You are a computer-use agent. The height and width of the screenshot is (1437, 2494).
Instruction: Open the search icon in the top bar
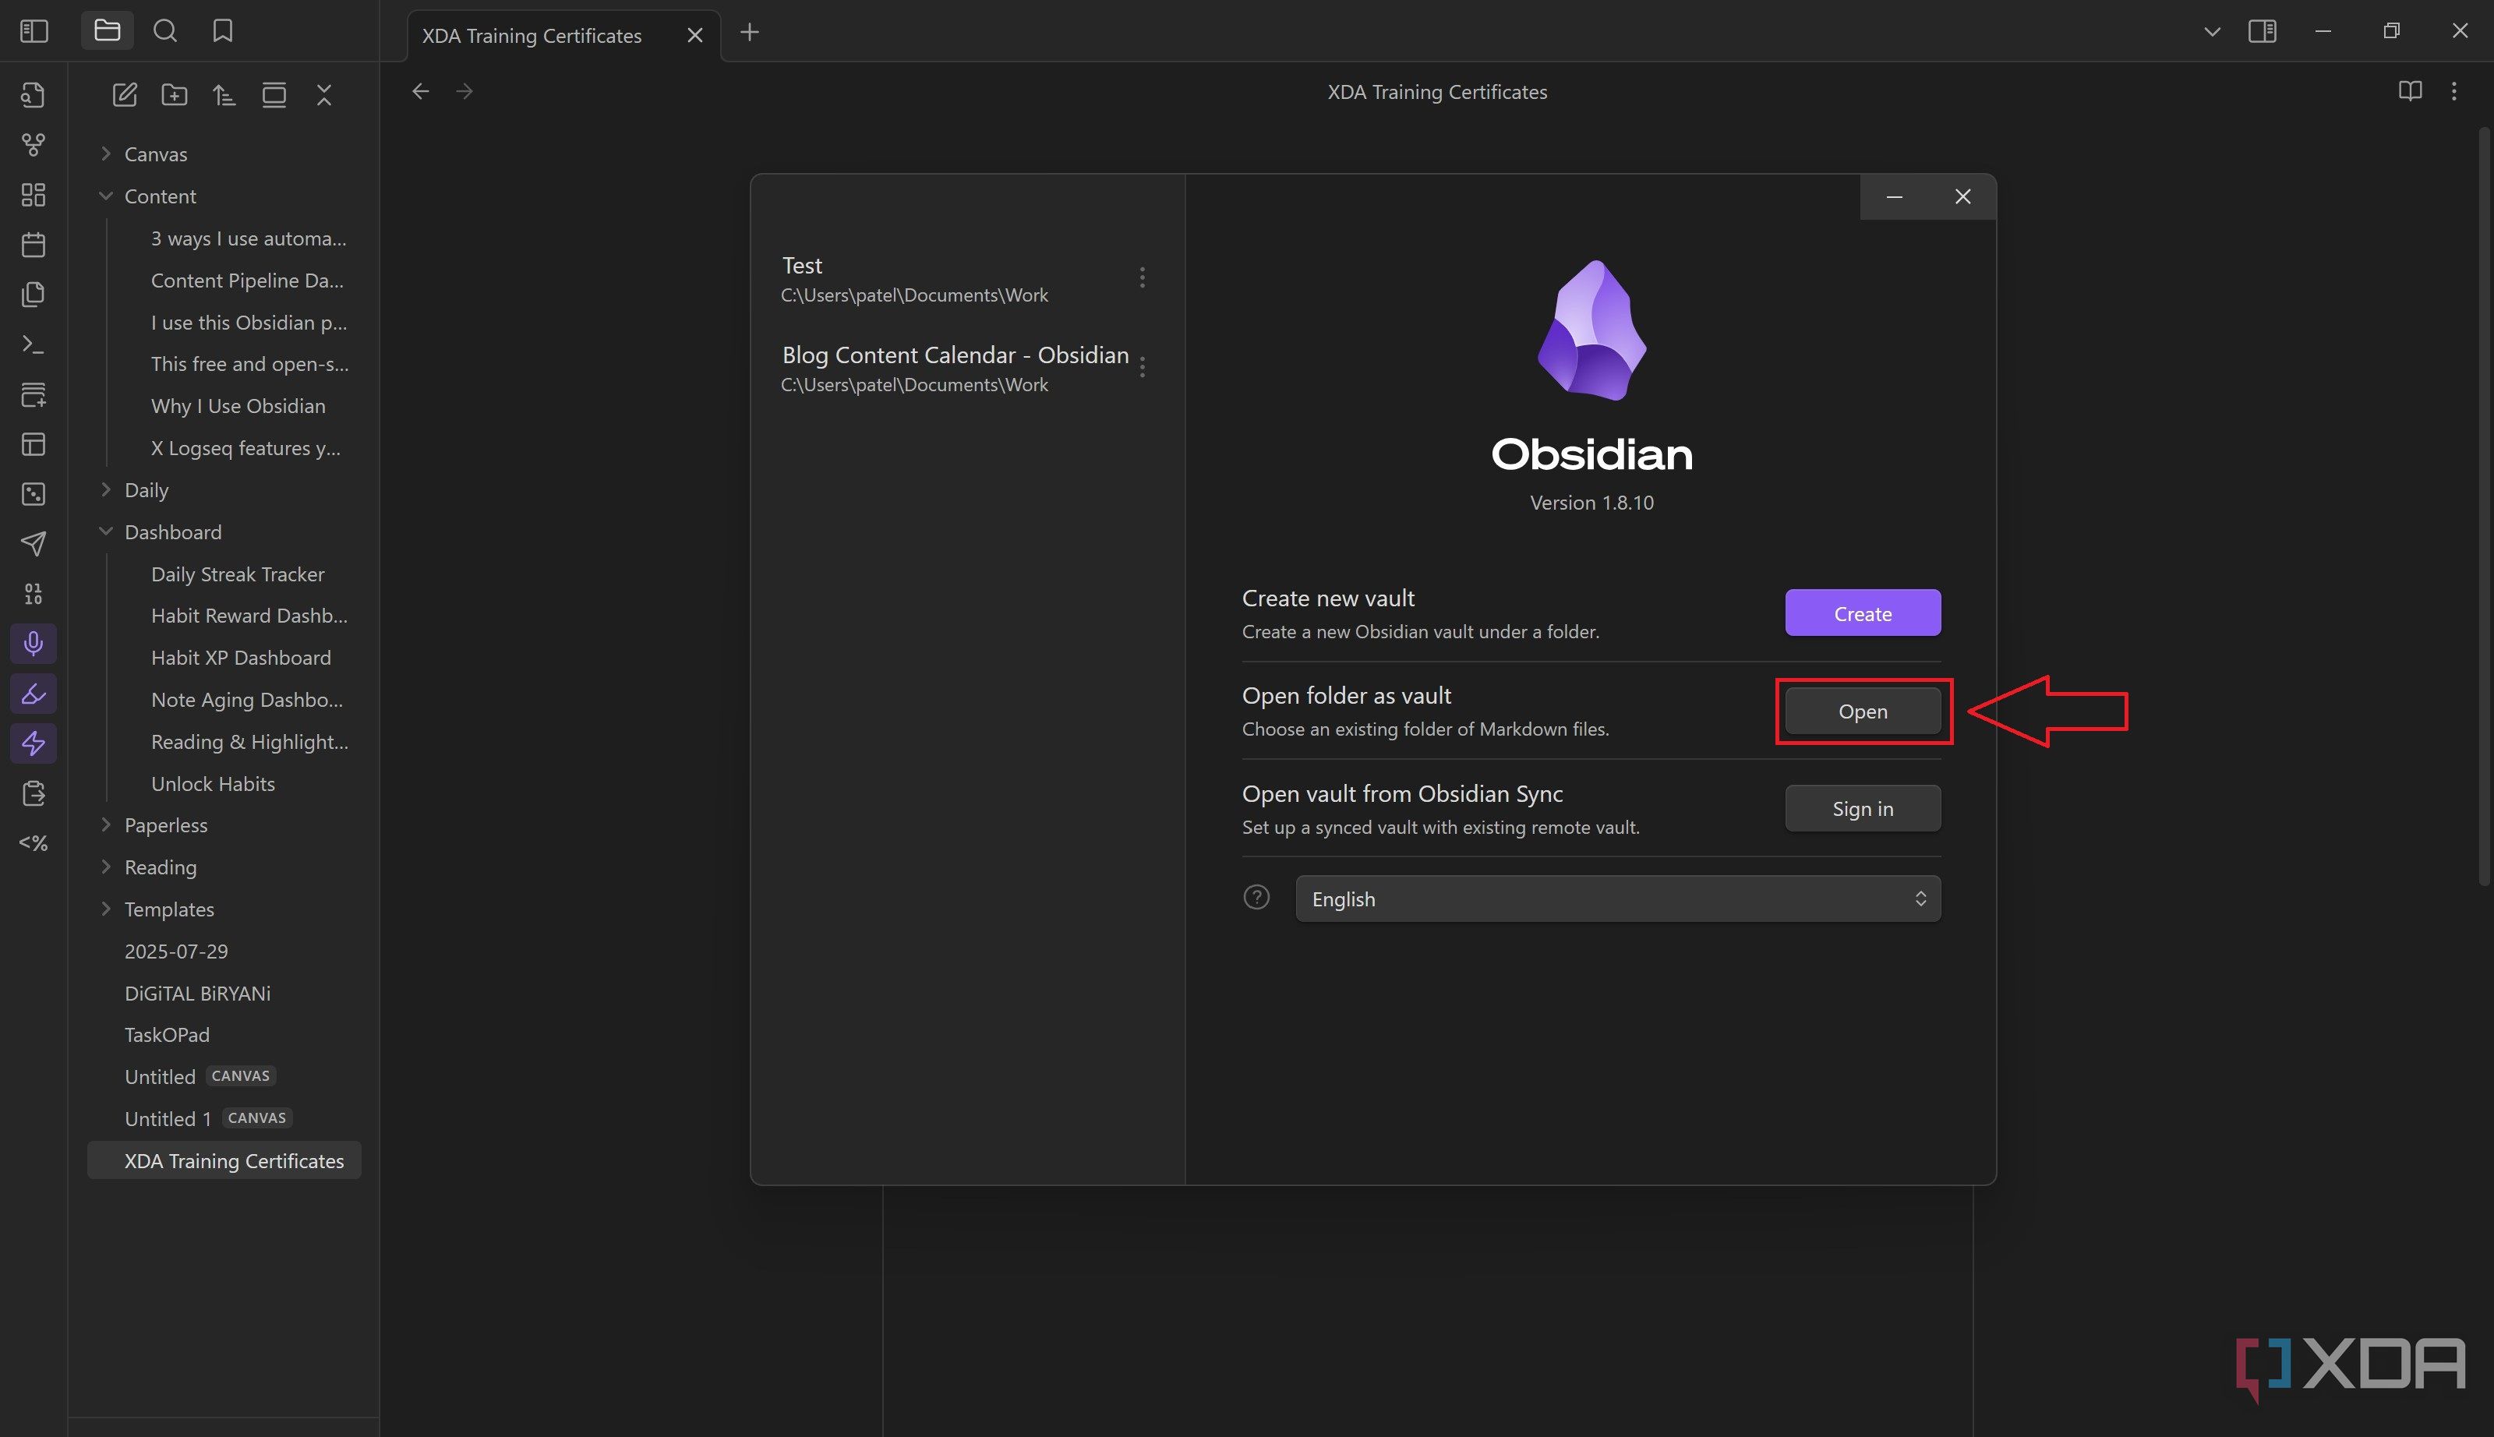(164, 30)
